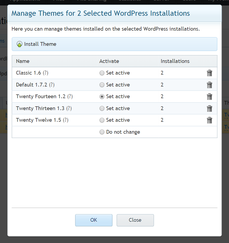Delete the Default 1.7.2 theme
229x243 pixels.
pyautogui.click(x=209, y=85)
